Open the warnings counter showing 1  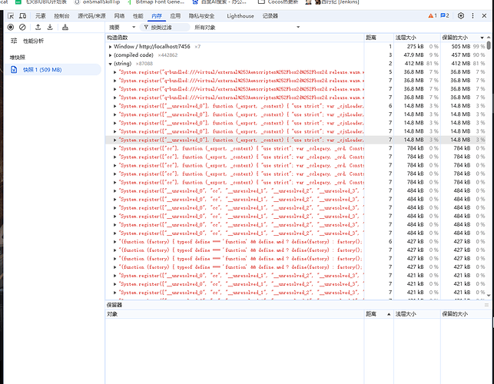[x=433, y=15]
